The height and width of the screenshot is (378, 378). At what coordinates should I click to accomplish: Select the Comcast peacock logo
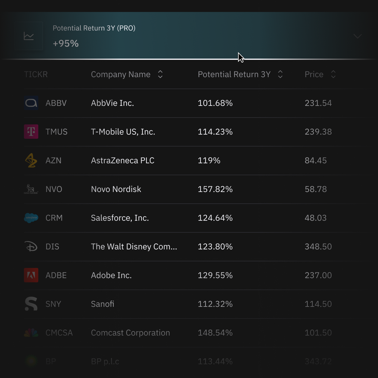point(31,333)
